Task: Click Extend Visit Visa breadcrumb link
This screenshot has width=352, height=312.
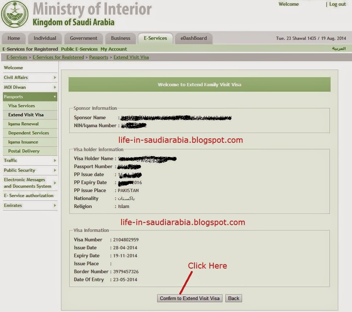Action: tap(131, 57)
